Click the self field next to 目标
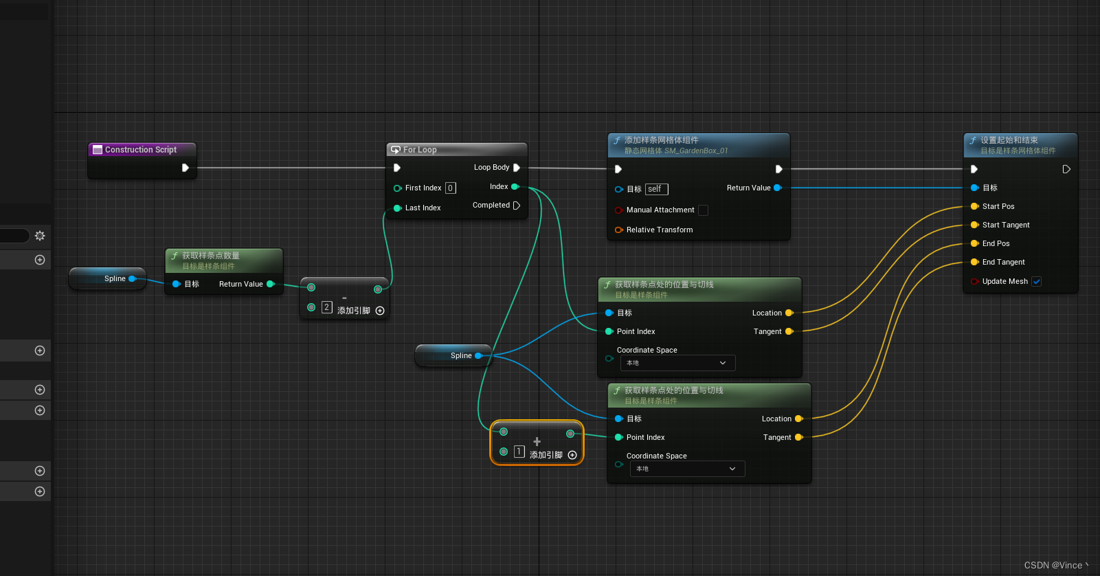This screenshot has height=576, width=1100. [x=656, y=189]
